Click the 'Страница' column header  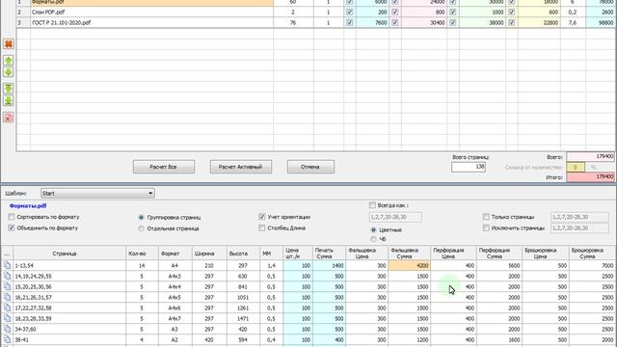click(x=69, y=254)
